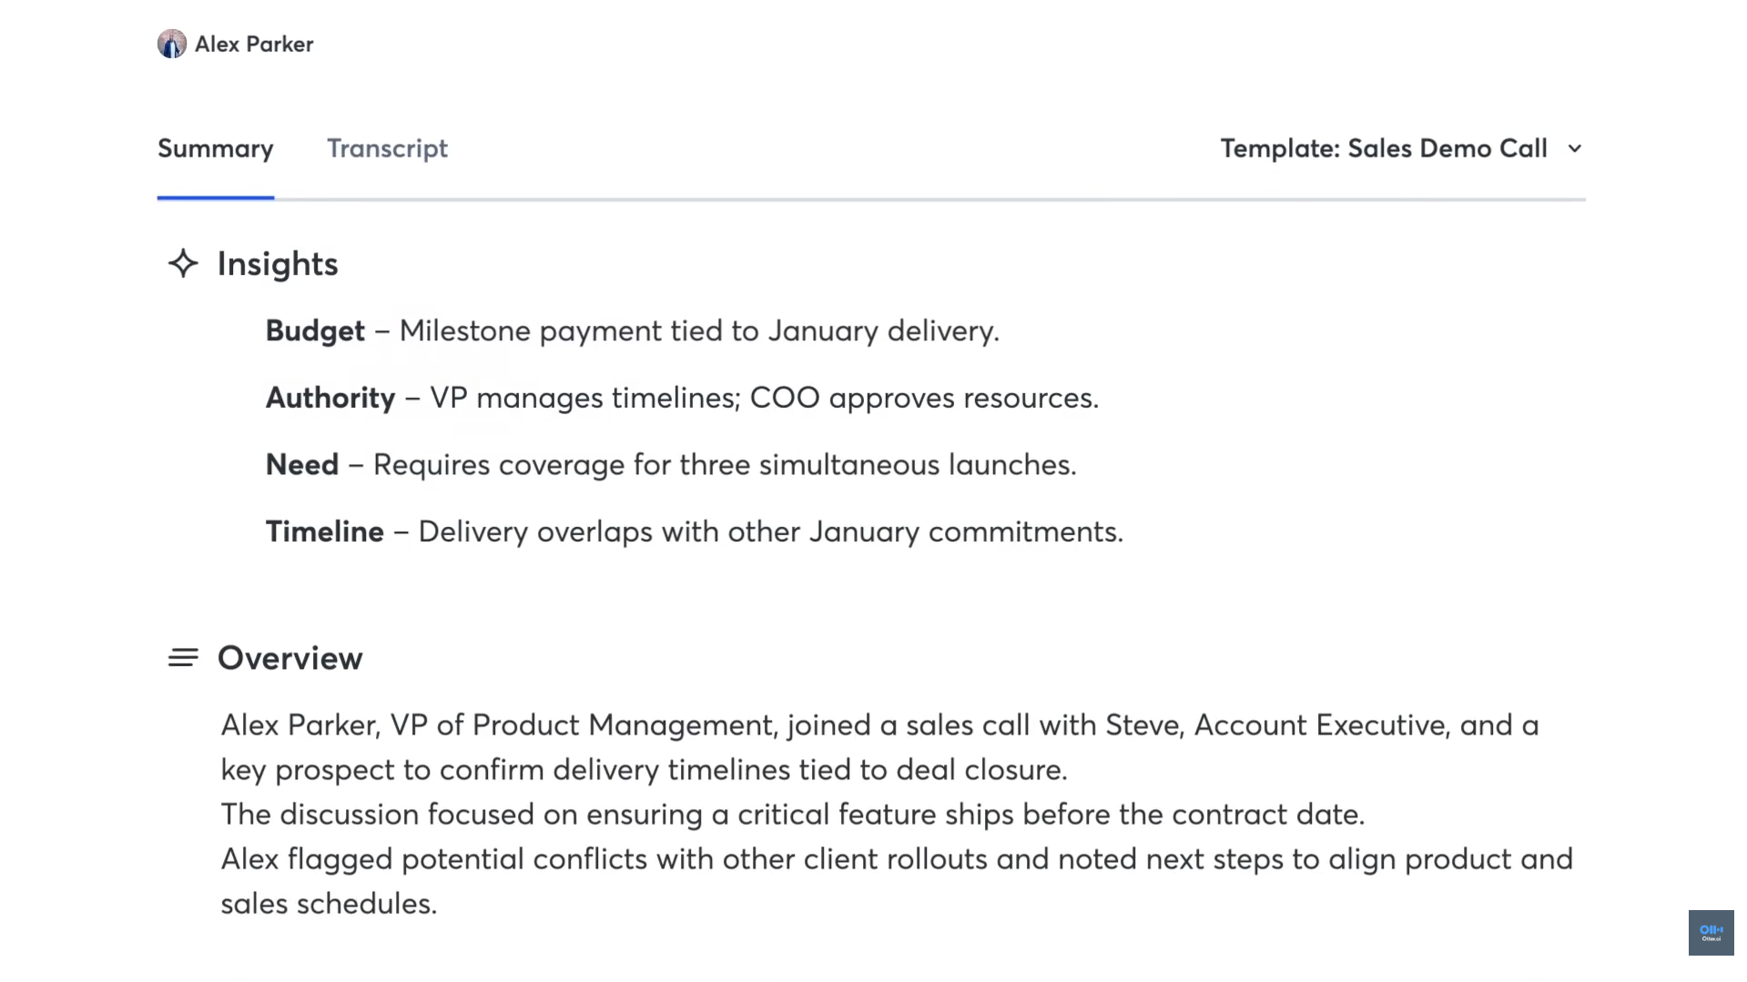Screen dimensions: 1747x982
Task: Click the Need insight label
Action: [x=302, y=464]
